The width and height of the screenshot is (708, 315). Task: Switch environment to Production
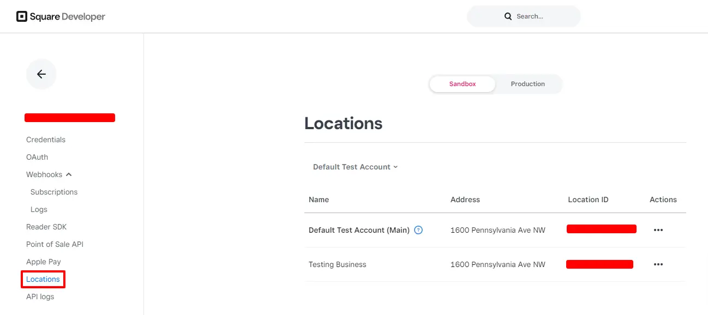(527, 84)
